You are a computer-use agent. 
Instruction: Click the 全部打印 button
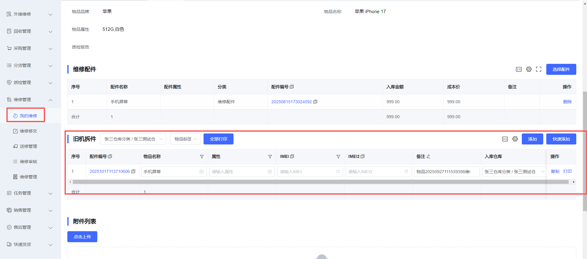coord(218,139)
